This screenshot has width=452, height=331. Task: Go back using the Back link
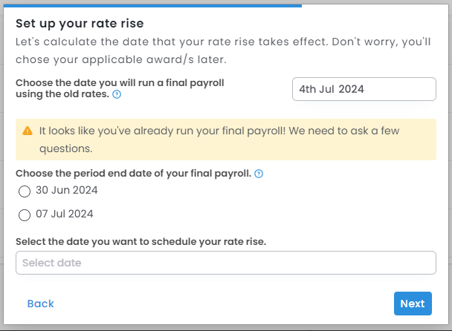tap(40, 304)
